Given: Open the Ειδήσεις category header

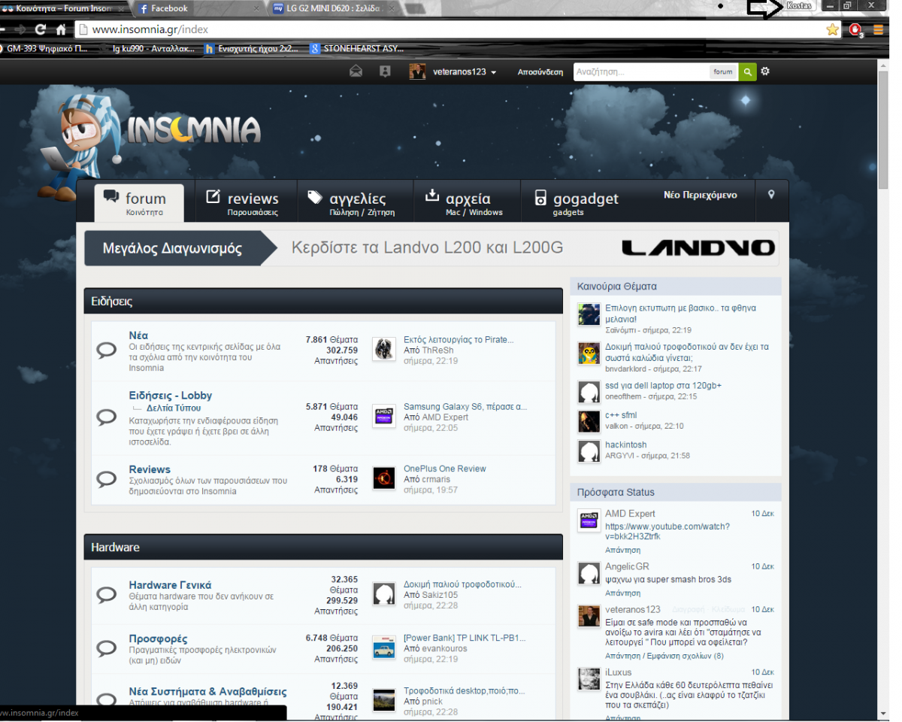Looking at the screenshot, I should tap(323, 301).
